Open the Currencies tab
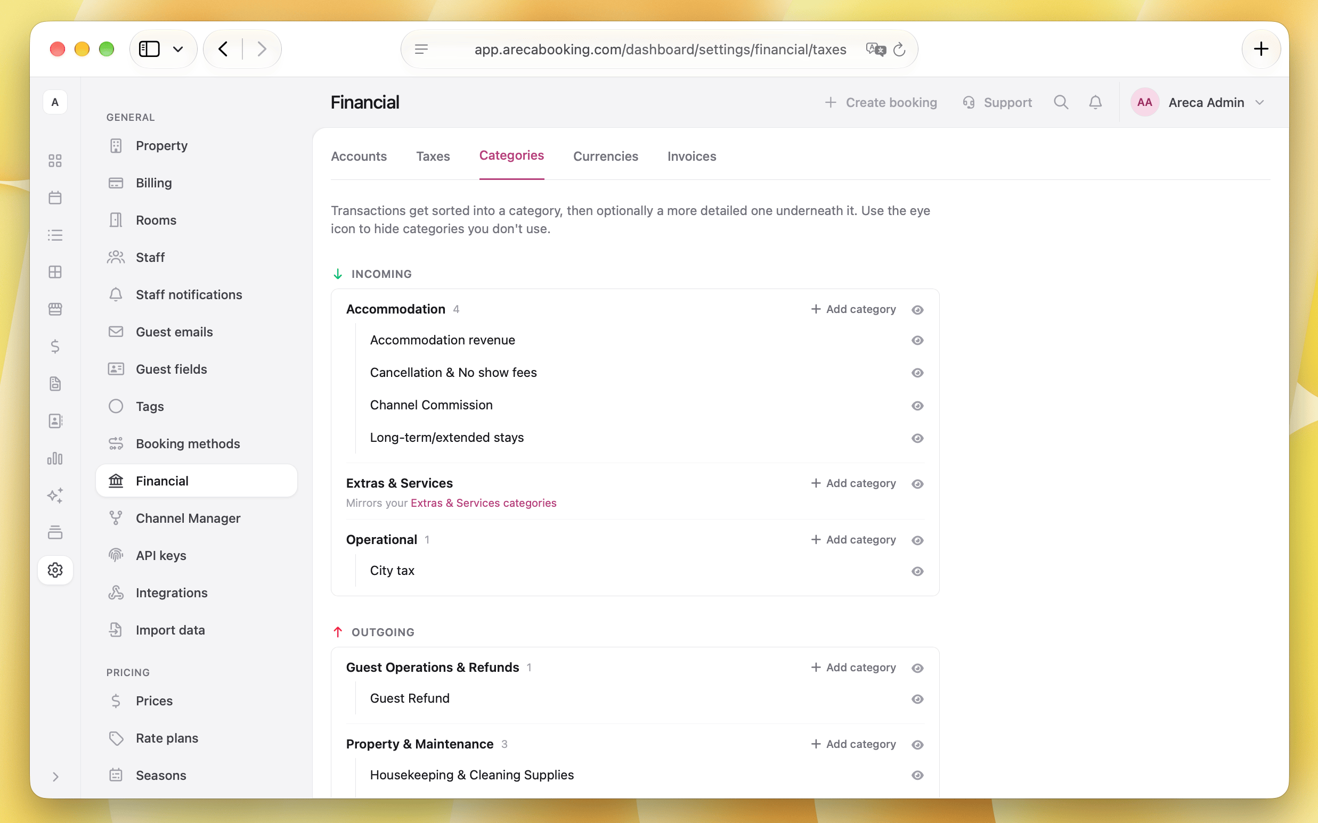 (x=606, y=156)
